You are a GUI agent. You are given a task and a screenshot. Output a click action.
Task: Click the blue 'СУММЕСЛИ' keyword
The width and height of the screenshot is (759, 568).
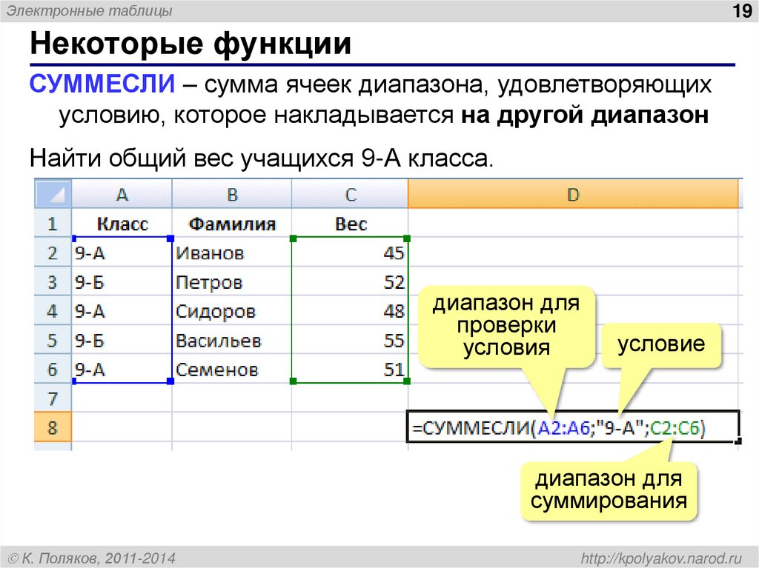[x=102, y=83]
